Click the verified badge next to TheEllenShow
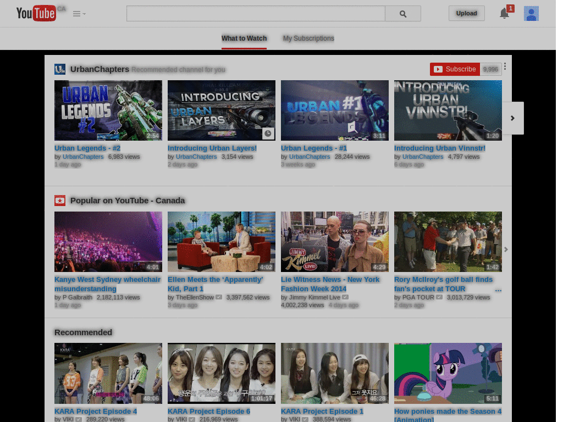563x422 pixels. click(x=218, y=297)
